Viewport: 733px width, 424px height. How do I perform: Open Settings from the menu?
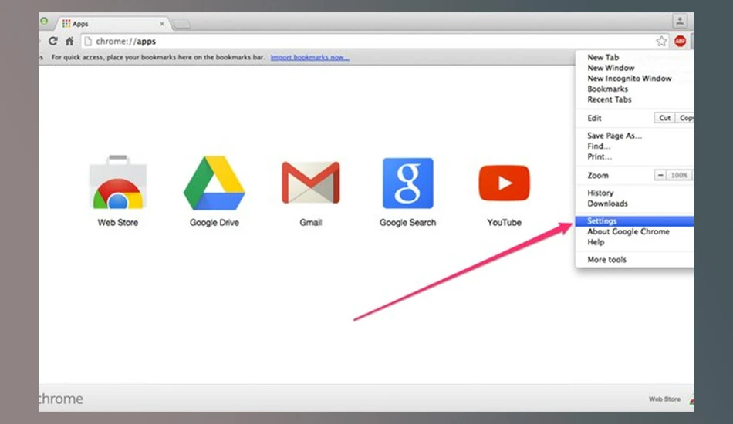click(x=634, y=221)
